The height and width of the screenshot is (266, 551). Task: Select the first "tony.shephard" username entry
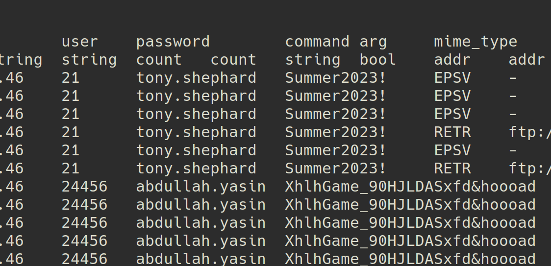[196, 78]
